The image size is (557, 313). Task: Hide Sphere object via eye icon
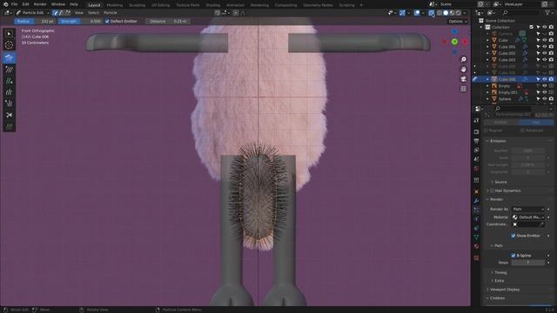point(545,99)
